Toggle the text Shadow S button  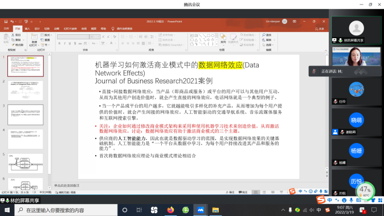point(75,43)
